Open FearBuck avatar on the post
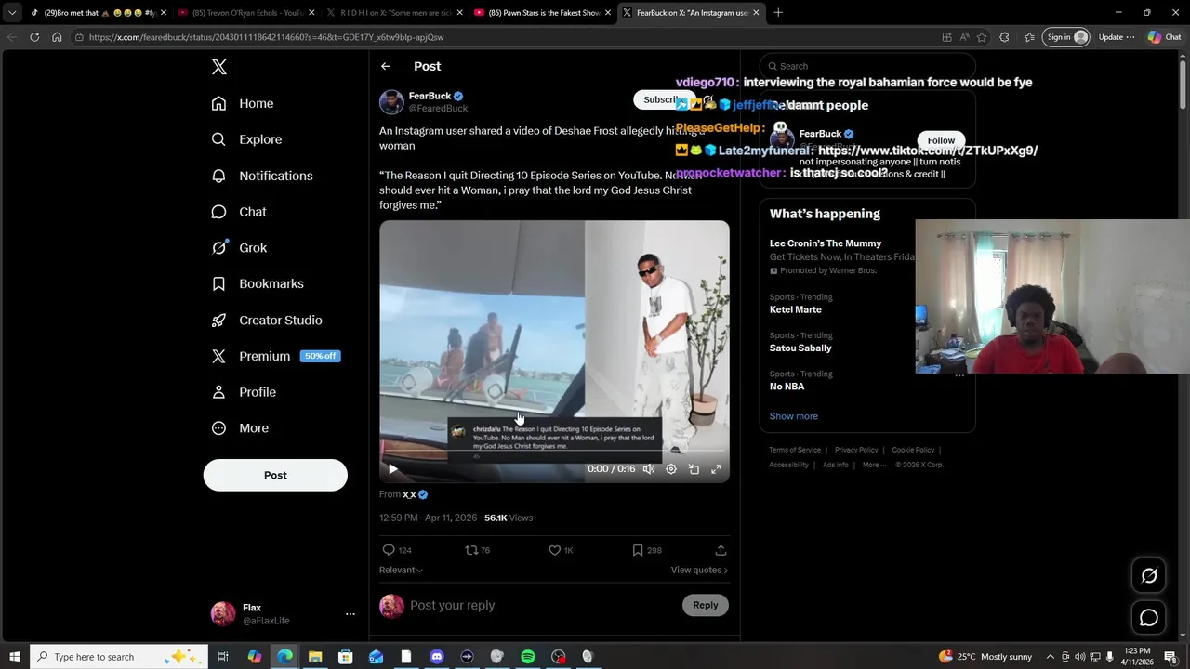Screen dimensions: 1190x669 [391, 101]
